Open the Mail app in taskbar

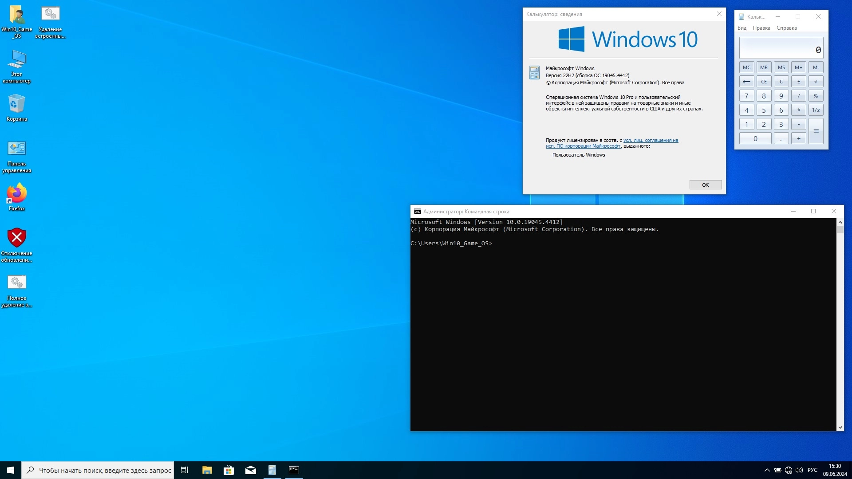(x=250, y=470)
